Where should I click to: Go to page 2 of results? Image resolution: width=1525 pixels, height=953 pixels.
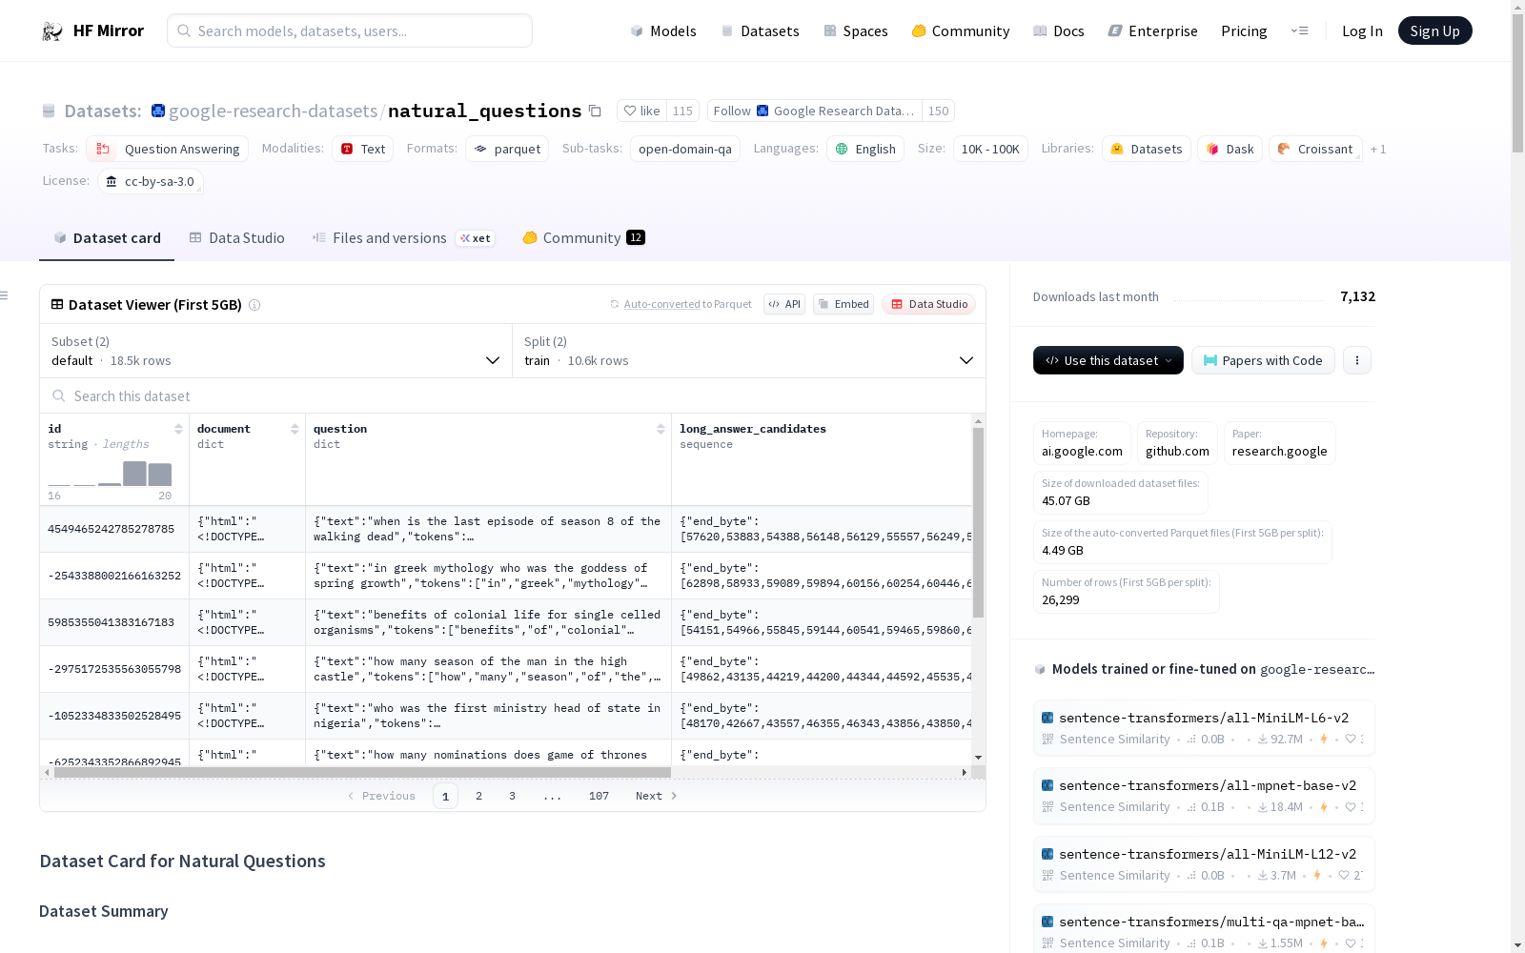pos(478,796)
